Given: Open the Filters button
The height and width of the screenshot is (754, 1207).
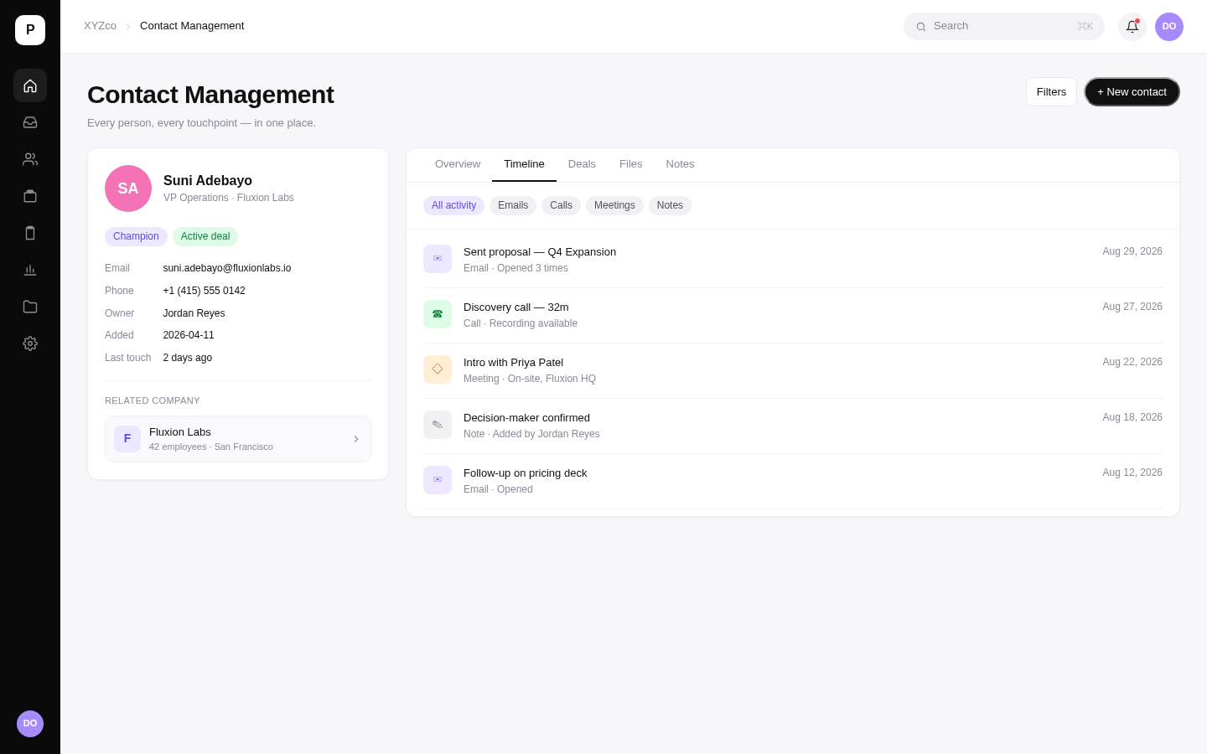Looking at the screenshot, I should (x=1051, y=92).
